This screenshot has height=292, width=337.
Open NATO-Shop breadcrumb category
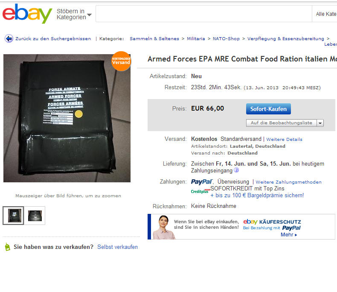226,39
